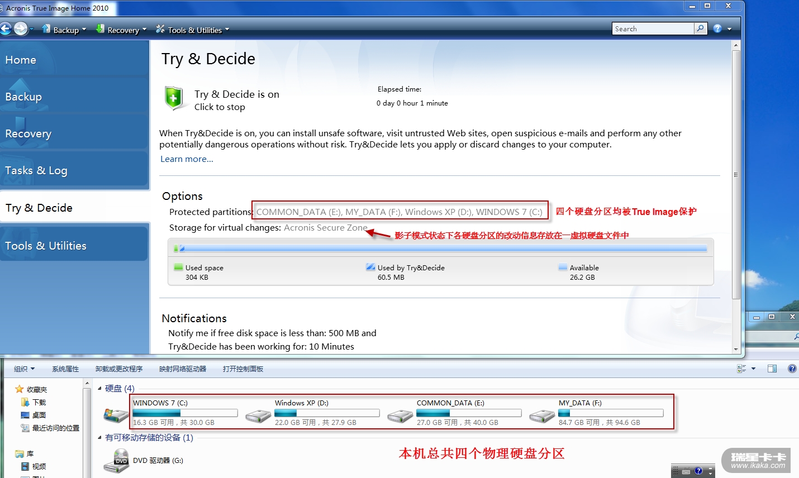This screenshot has height=478, width=799.
Task: Maximize the background window behind Acronis
Action: (772, 317)
